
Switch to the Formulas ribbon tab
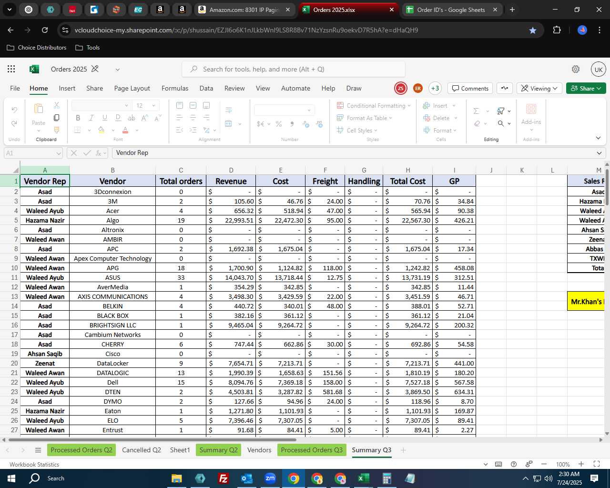(x=175, y=88)
